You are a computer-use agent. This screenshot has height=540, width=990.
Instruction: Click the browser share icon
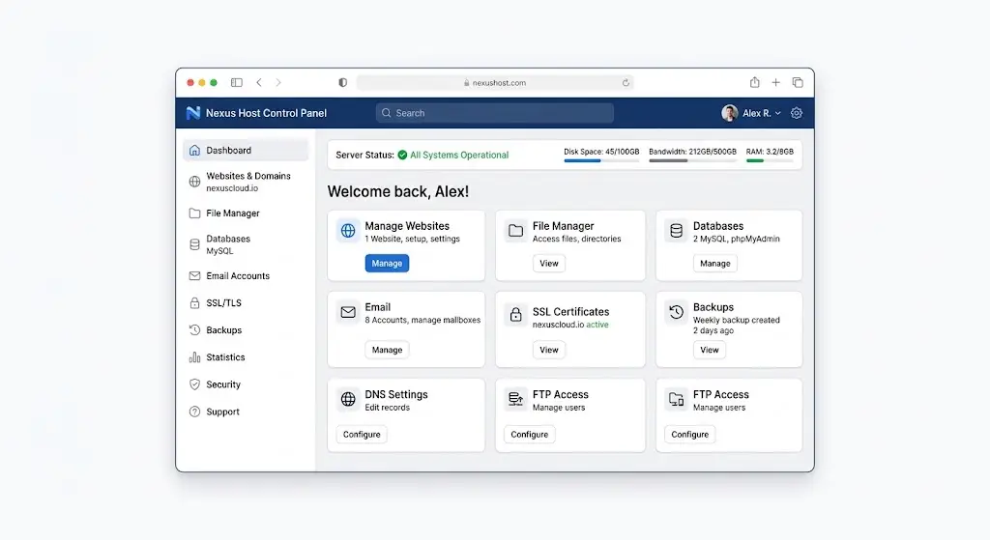(754, 82)
